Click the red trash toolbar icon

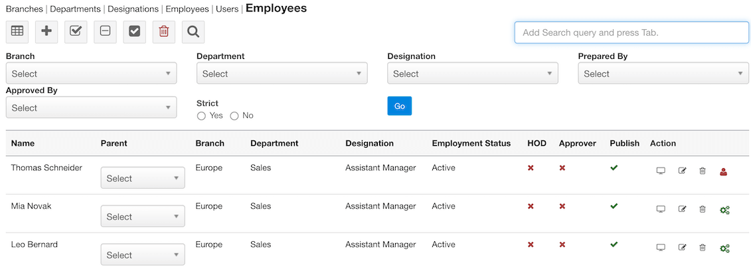[164, 32]
